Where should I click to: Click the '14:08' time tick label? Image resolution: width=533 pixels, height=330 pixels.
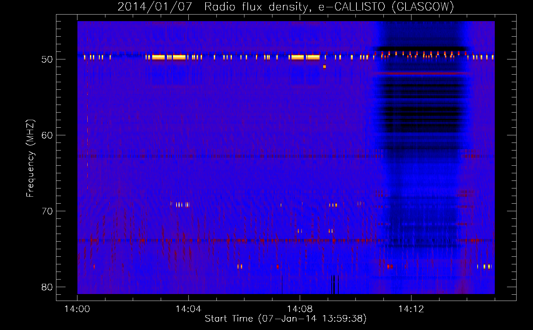pyautogui.click(x=300, y=309)
